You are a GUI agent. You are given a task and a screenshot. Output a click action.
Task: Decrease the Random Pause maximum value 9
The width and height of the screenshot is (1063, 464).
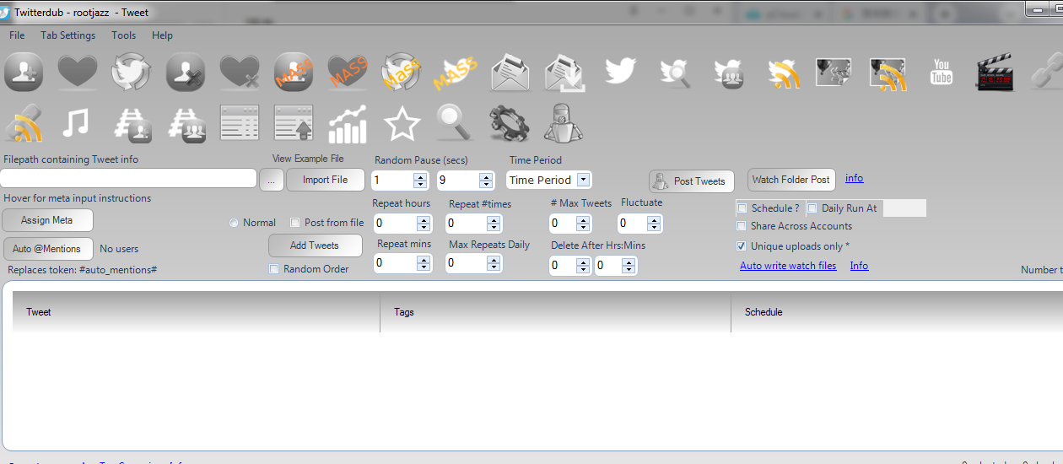(x=486, y=184)
